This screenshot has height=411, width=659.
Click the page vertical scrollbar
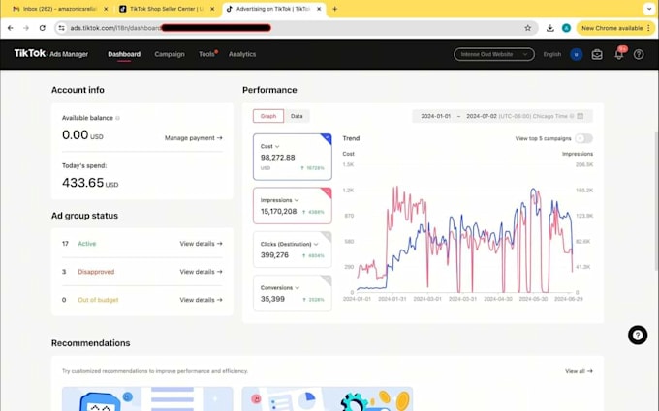656,201
